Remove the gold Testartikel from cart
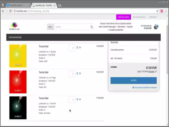Viewport: 169px width, 127px height. point(80,47)
